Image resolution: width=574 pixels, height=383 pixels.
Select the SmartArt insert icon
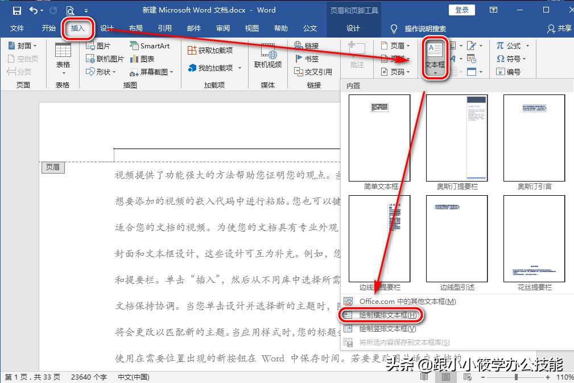[149, 46]
